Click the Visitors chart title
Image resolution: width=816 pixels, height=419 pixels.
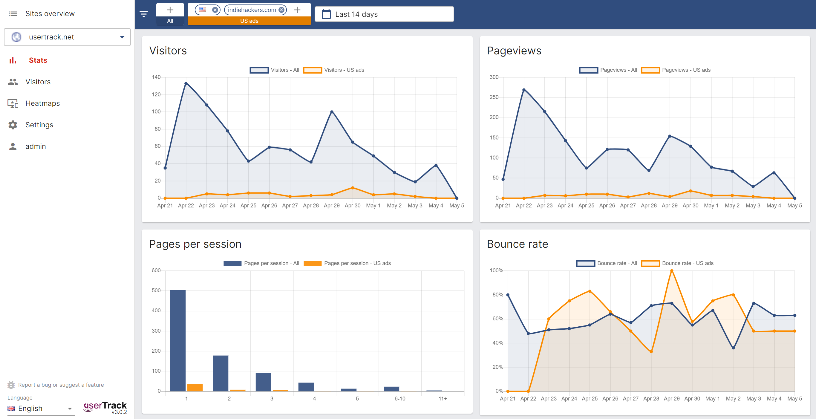168,51
